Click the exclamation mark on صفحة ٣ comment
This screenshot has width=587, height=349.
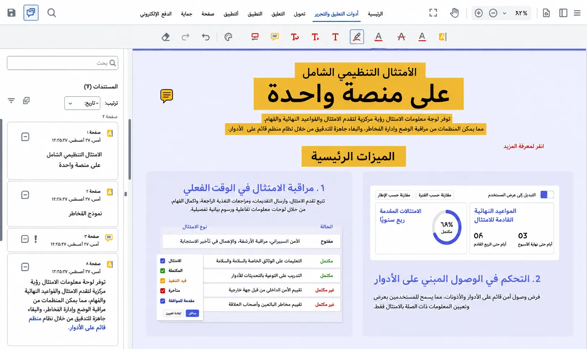[36, 239]
